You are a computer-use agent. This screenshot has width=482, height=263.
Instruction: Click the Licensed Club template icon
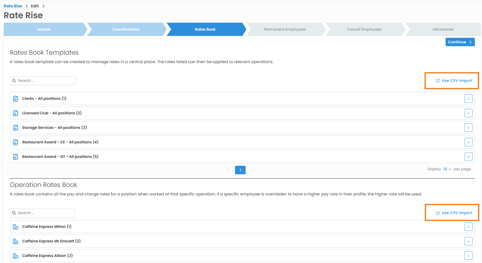tap(16, 113)
